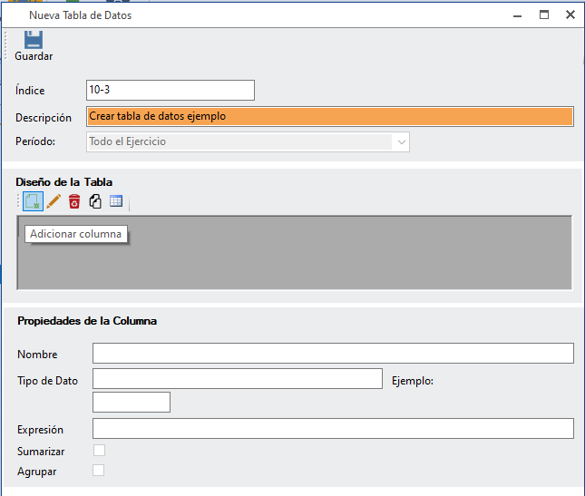Click the small box below Tipo de Dato

pyautogui.click(x=131, y=402)
